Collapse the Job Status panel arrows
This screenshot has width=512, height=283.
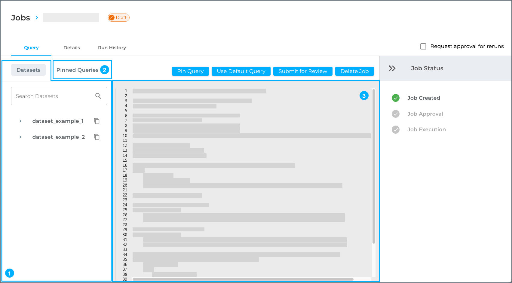[x=392, y=68]
